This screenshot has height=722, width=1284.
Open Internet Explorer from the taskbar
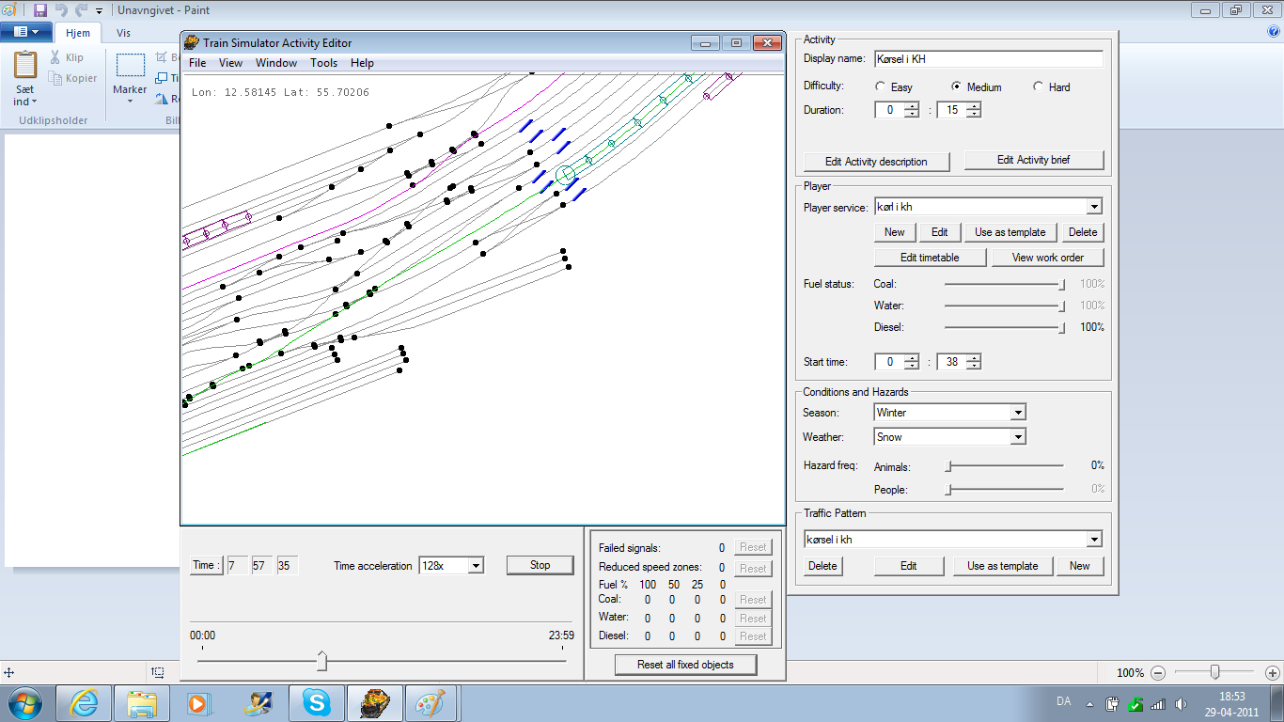(85, 702)
